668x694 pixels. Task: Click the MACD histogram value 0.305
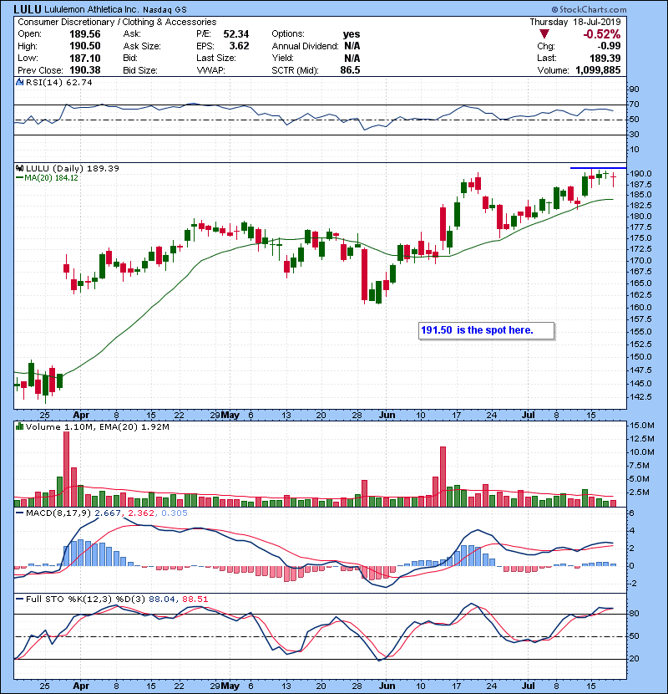pos(175,513)
